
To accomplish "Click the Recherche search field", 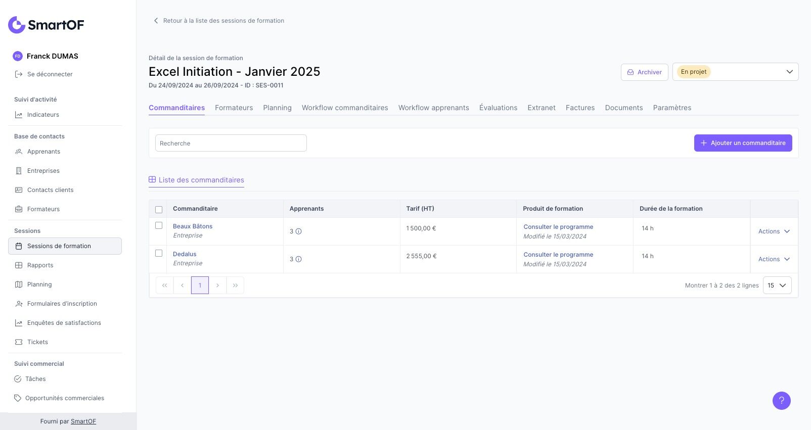I will [231, 143].
